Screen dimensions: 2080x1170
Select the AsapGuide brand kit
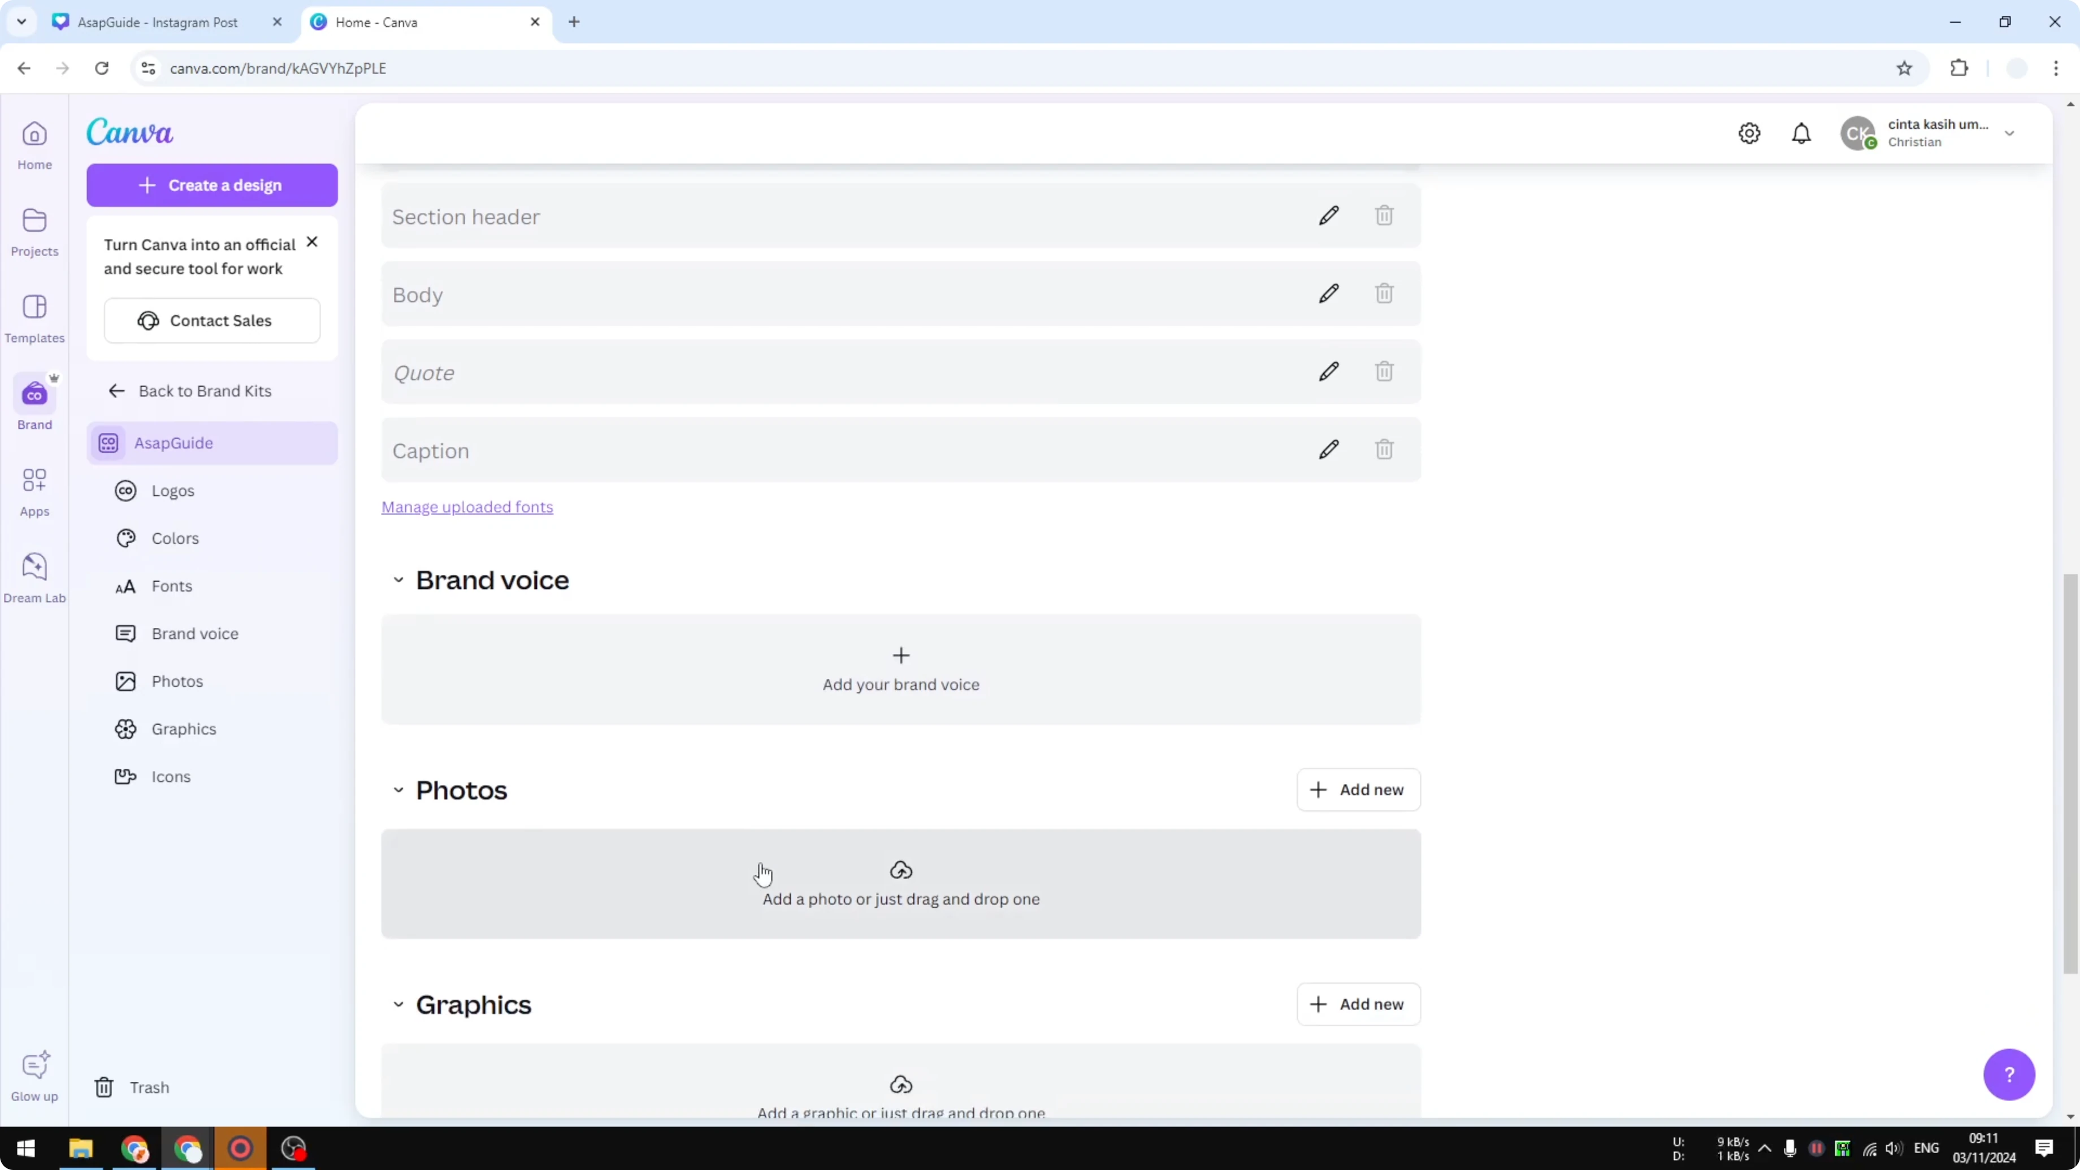[x=211, y=443]
